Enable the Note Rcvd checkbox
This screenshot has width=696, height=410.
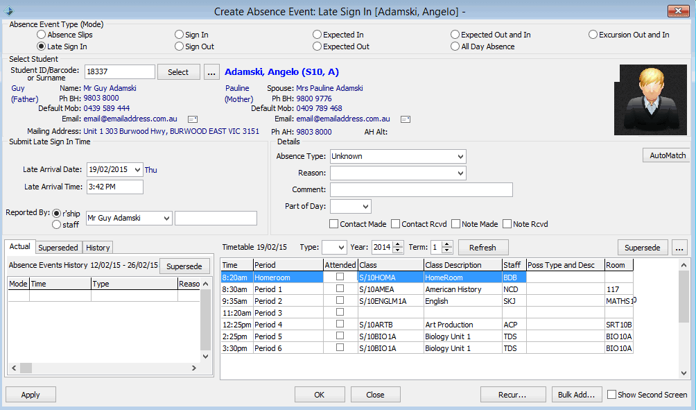[x=507, y=224]
